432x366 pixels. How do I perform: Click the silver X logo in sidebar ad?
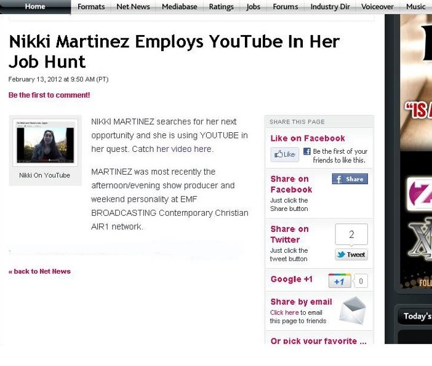420,239
